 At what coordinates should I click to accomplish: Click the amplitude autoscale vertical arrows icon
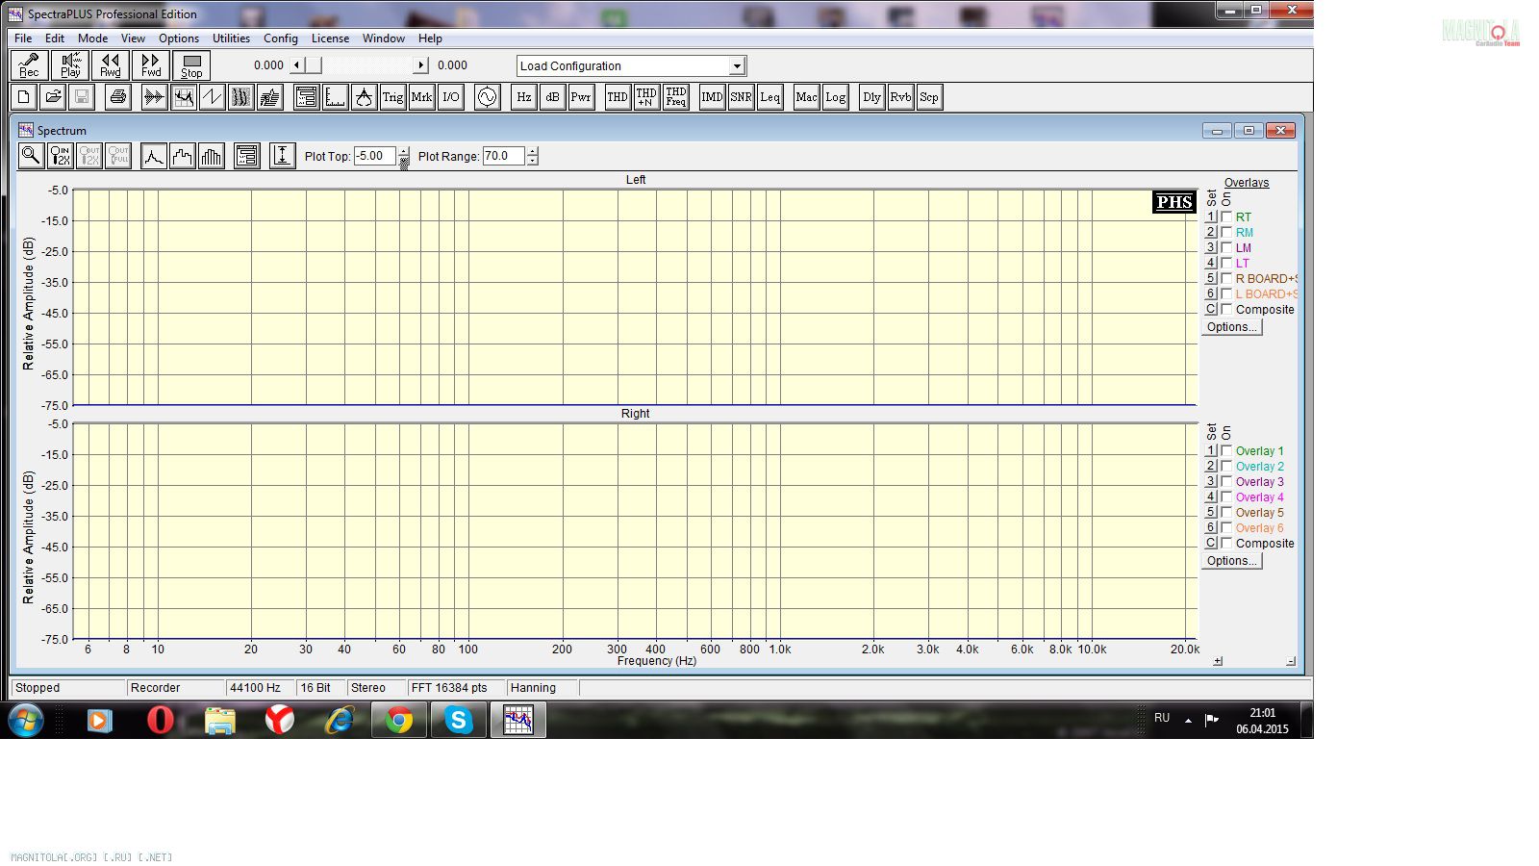point(282,156)
